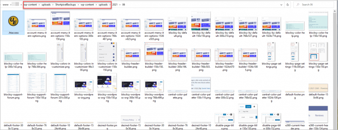Select blocksy-header-builder-768x503.png file
The image size is (338, 130).
(201, 55)
